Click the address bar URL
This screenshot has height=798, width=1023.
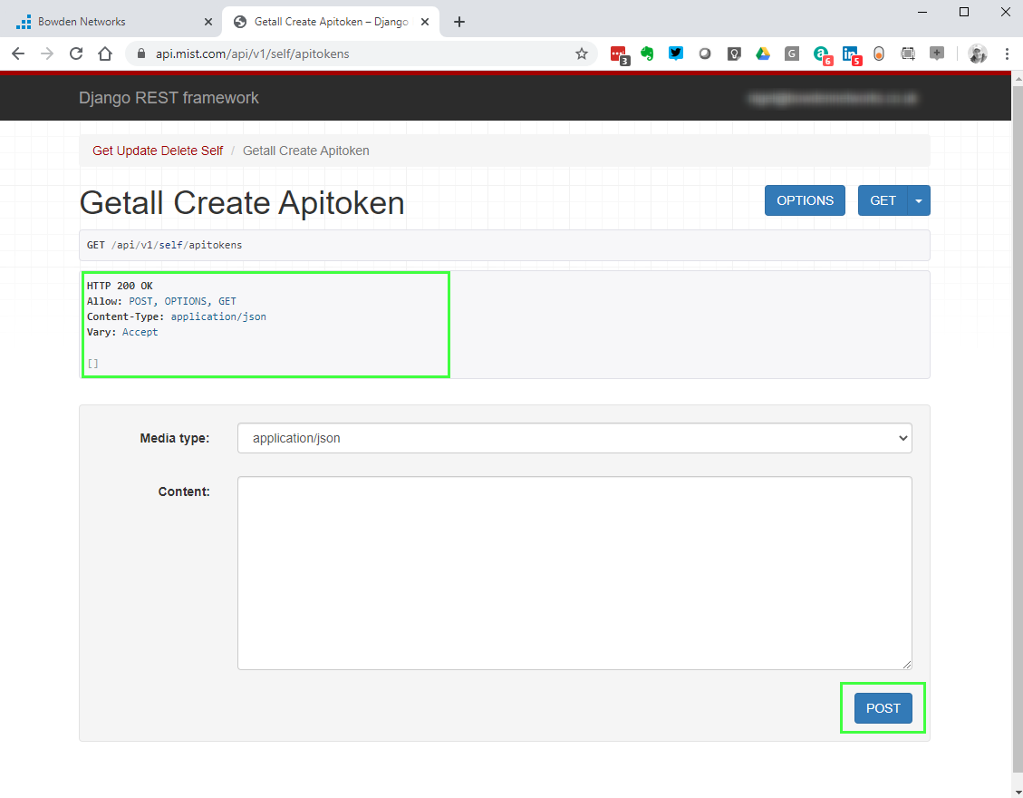pyautogui.click(x=253, y=54)
